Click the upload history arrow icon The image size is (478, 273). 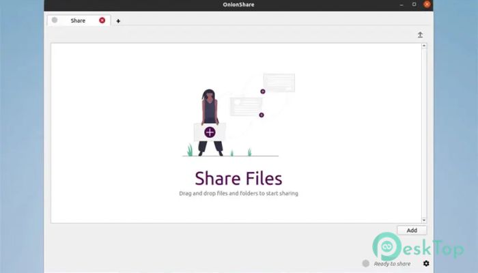[420, 35]
